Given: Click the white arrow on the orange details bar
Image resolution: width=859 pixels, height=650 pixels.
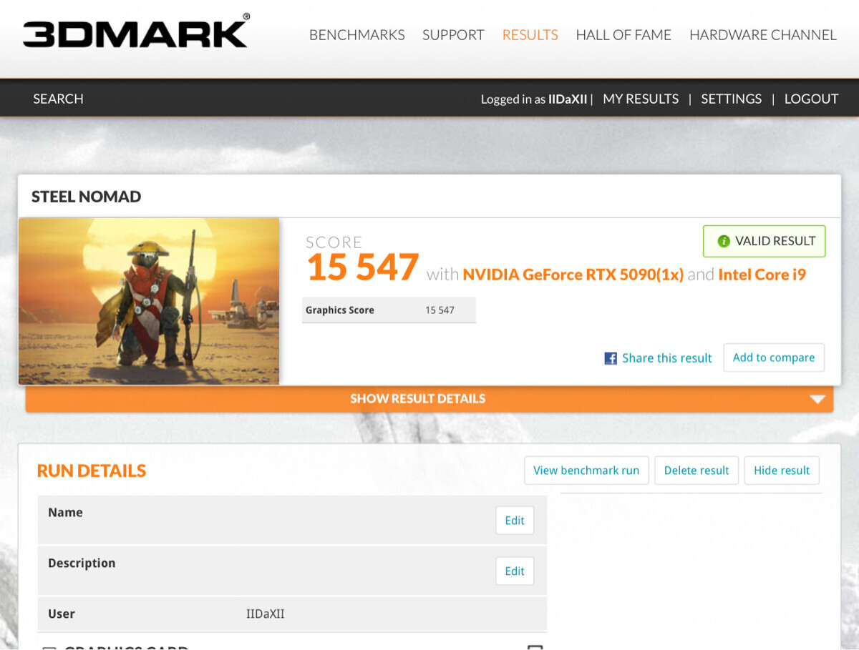Looking at the screenshot, I should (817, 399).
